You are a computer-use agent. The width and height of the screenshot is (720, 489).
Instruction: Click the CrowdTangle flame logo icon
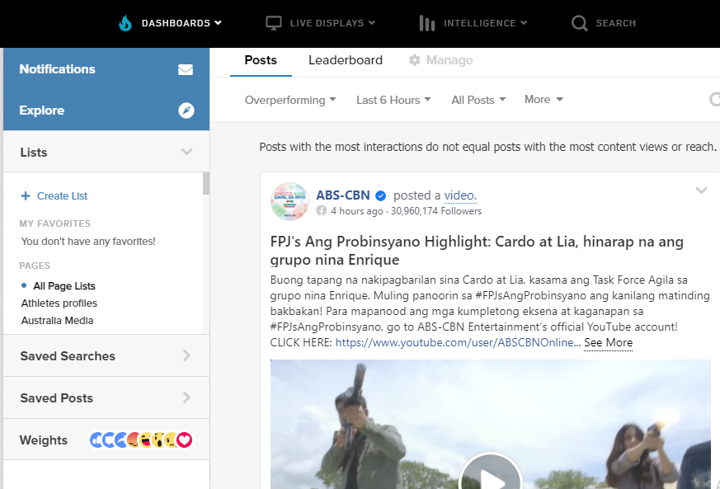(125, 23)
